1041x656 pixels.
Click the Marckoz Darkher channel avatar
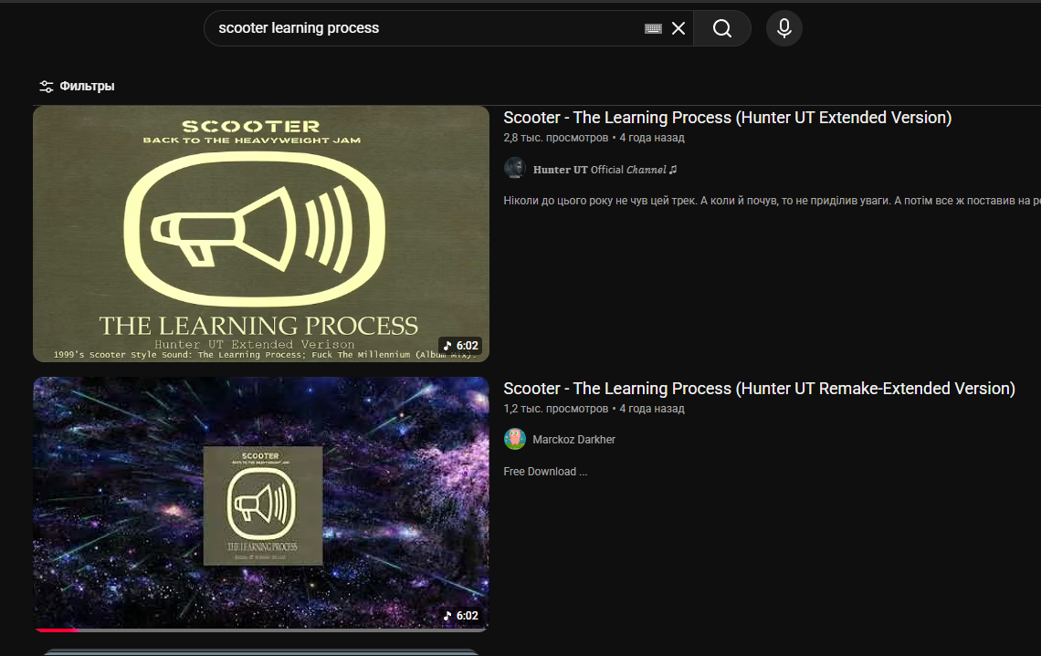click(514, 439)
